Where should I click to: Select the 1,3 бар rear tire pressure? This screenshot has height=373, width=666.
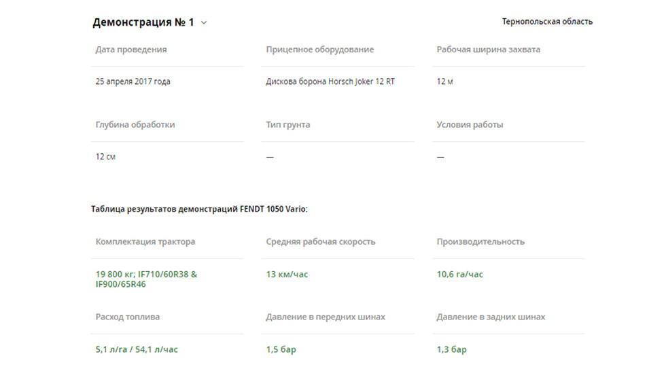tap(451, 349)
